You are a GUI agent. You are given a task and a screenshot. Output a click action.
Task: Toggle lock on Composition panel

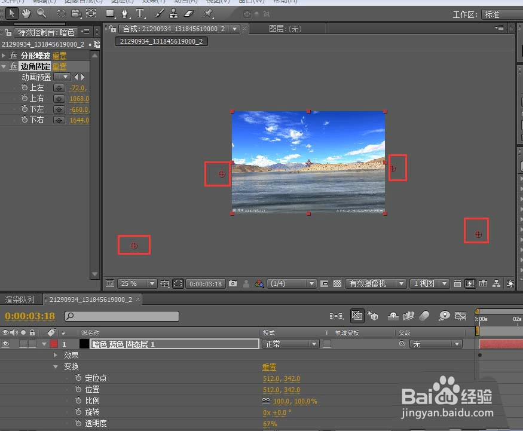[x=113, y=29]
